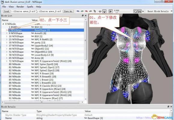Select the 91 NiNode row
Viewport: 174px width, 120px height.
pos(43,98)
